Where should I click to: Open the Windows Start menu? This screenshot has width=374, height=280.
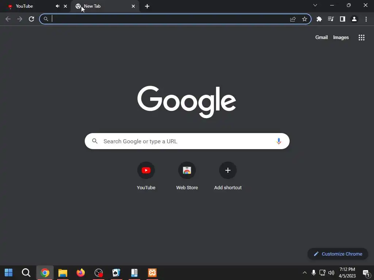[9, 273]
